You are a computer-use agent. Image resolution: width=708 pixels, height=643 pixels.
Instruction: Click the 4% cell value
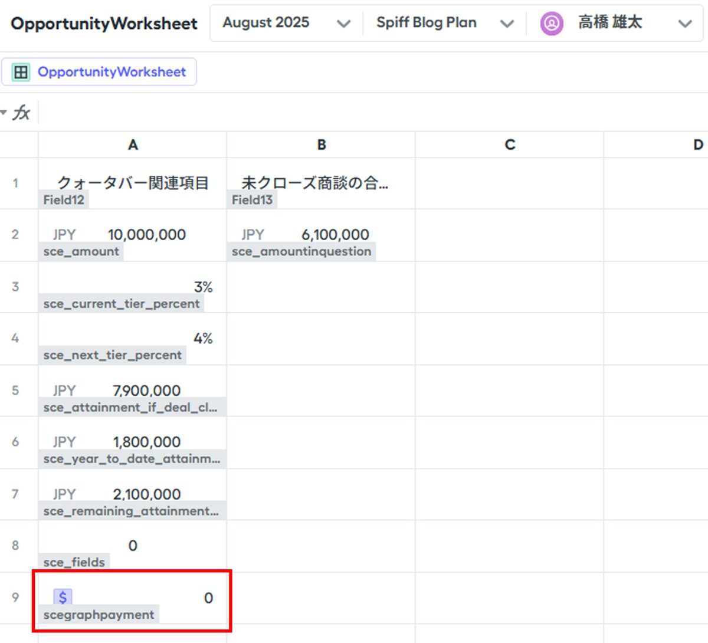click(x=203, y=339)
